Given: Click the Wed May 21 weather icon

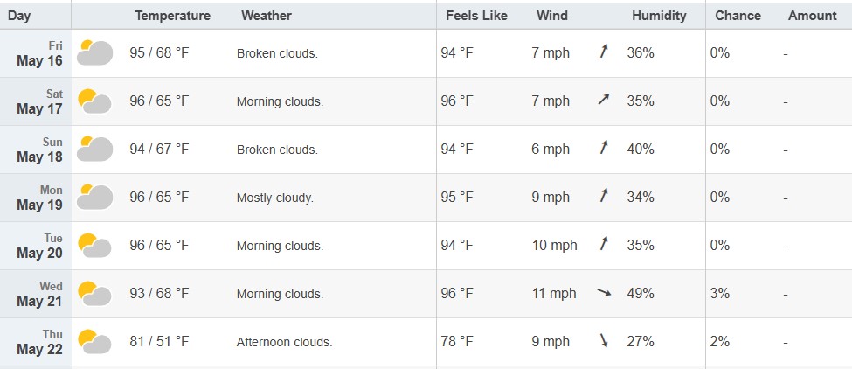Looking at the screenshot, I should [x=95, y=294].
